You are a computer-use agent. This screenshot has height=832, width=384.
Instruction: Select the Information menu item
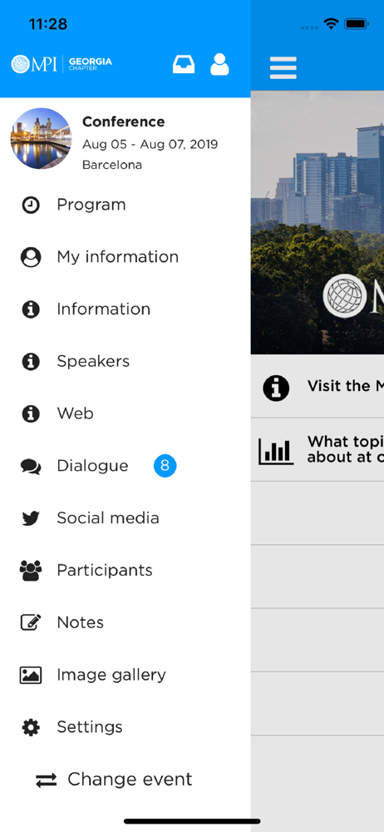[126, 310]
